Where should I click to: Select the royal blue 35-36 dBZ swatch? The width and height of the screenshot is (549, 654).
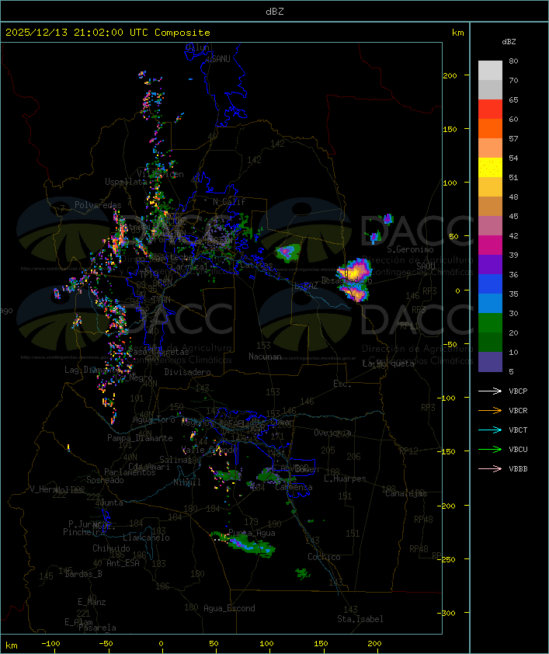490,284
